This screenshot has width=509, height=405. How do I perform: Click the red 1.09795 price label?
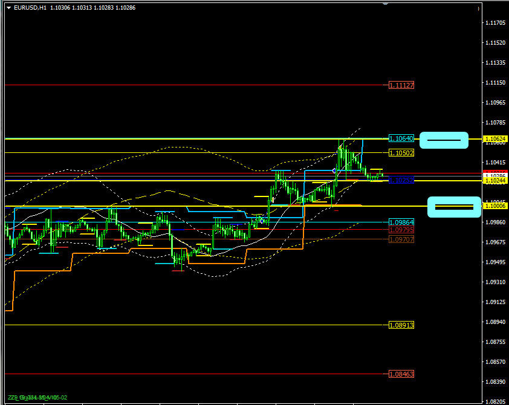click(x=401, y=230)
